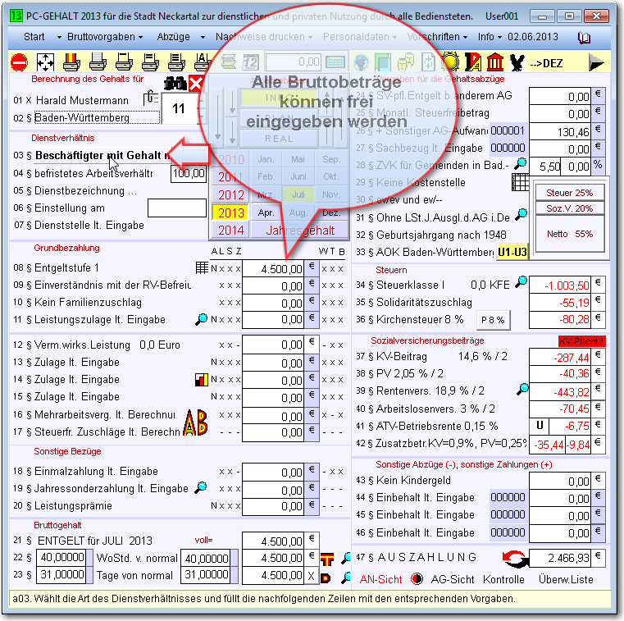Click the Kontrolle button
The image size is (624, 621).
click(503, 580)
